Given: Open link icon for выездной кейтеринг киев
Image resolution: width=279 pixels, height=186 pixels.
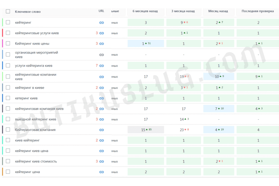Looking at the screenshot, I should [102, 119].
